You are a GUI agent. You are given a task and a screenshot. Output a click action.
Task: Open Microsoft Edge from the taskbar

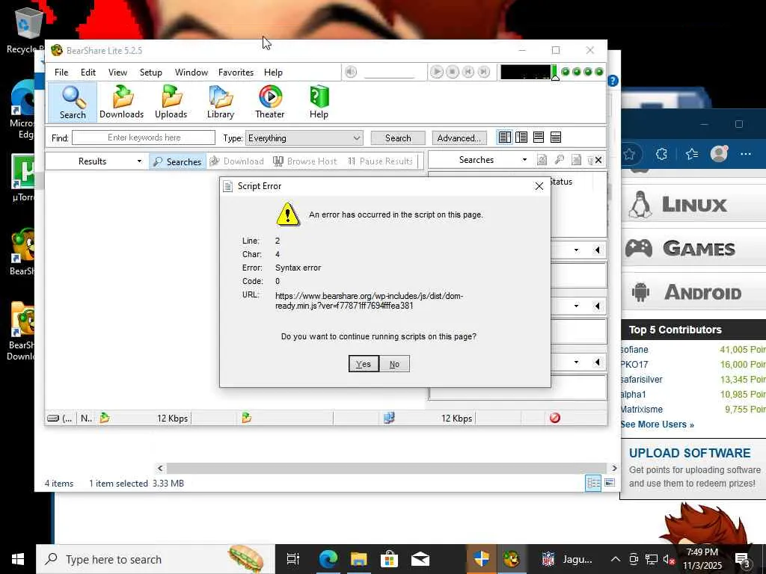pyautogui.click(x=328, y=559)
